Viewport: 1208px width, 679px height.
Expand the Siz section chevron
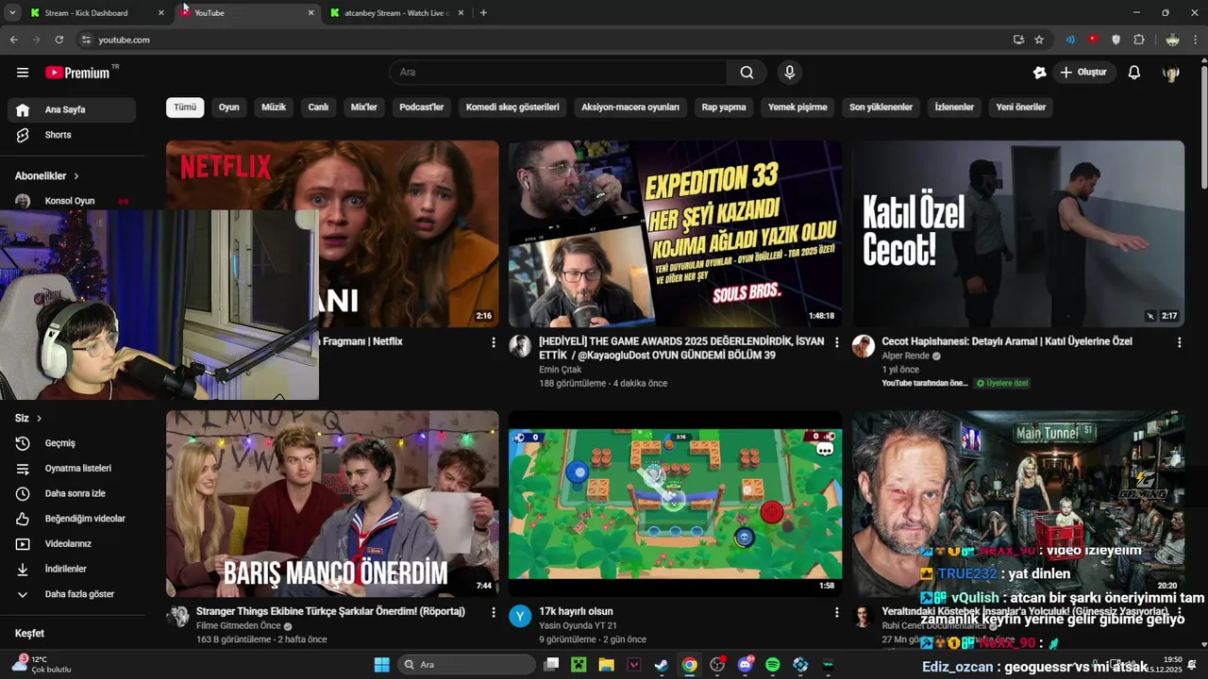(x=39, y=418)
